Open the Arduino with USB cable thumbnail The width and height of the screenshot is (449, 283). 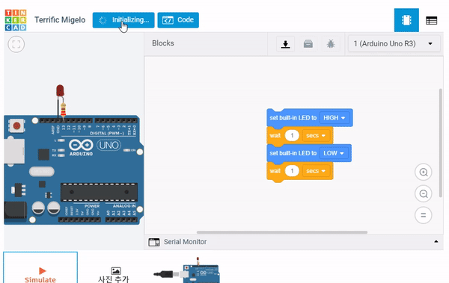[x=186, y=270]
